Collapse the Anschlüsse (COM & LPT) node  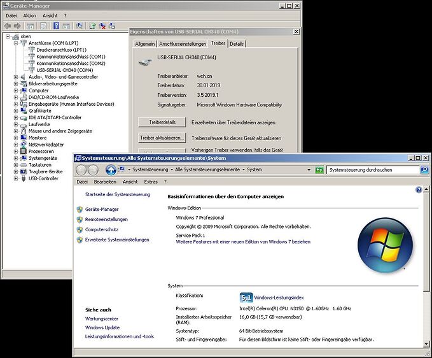[x=16, y=43]
